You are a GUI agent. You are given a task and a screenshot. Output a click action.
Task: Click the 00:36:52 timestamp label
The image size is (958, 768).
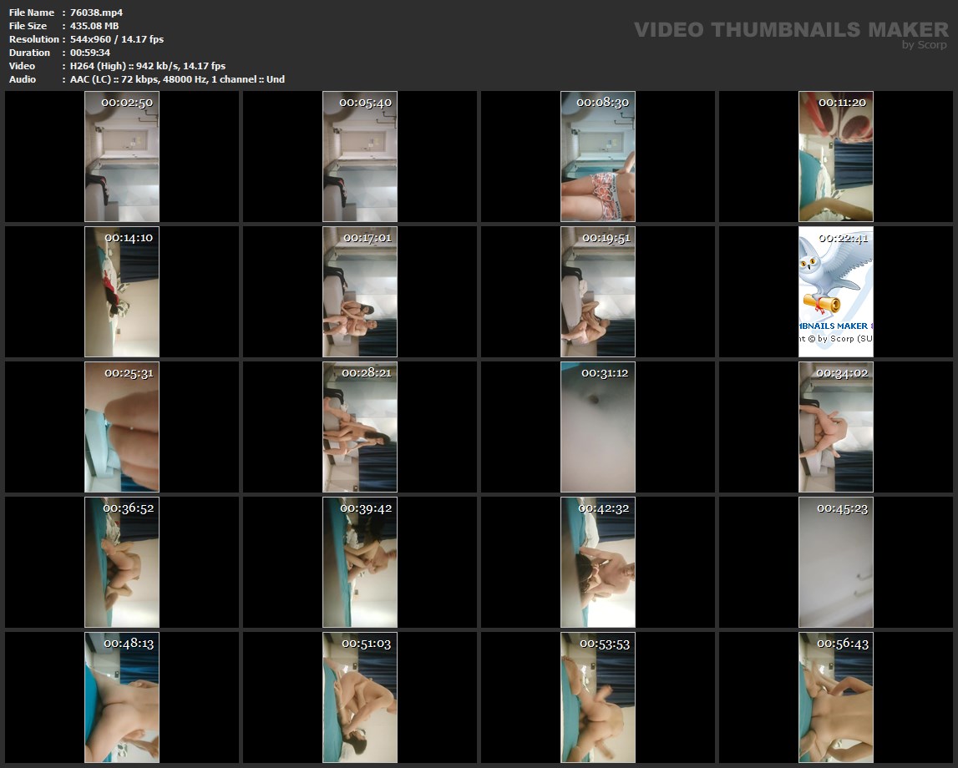pos(129,508)
